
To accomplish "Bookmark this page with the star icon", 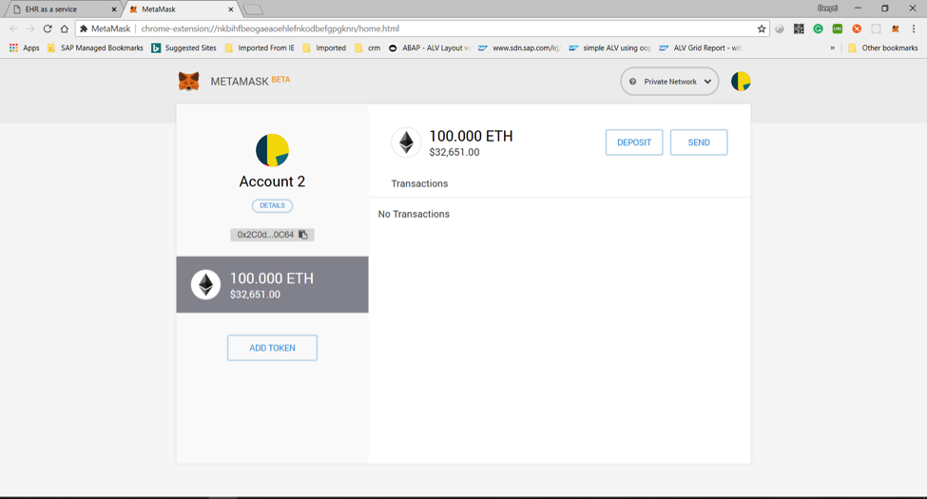I will pyautogui.click(x=762, y=29).
